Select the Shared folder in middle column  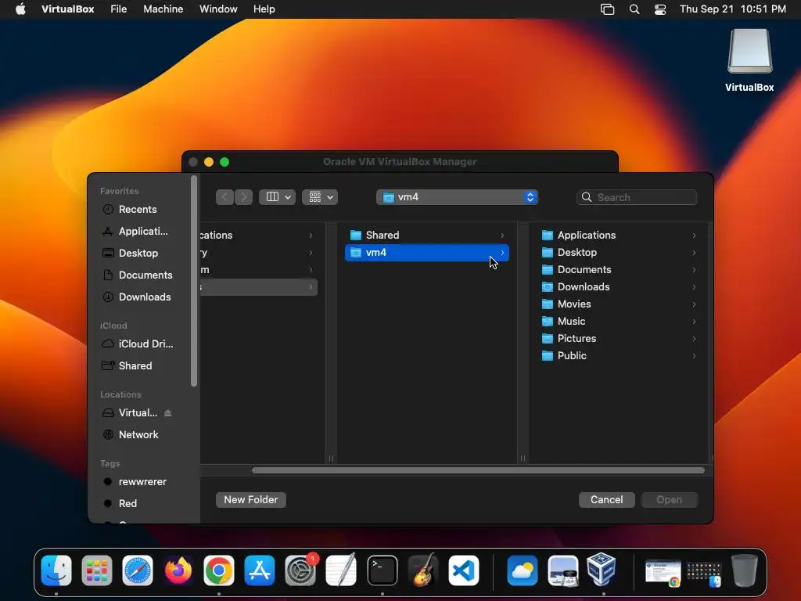427,235
